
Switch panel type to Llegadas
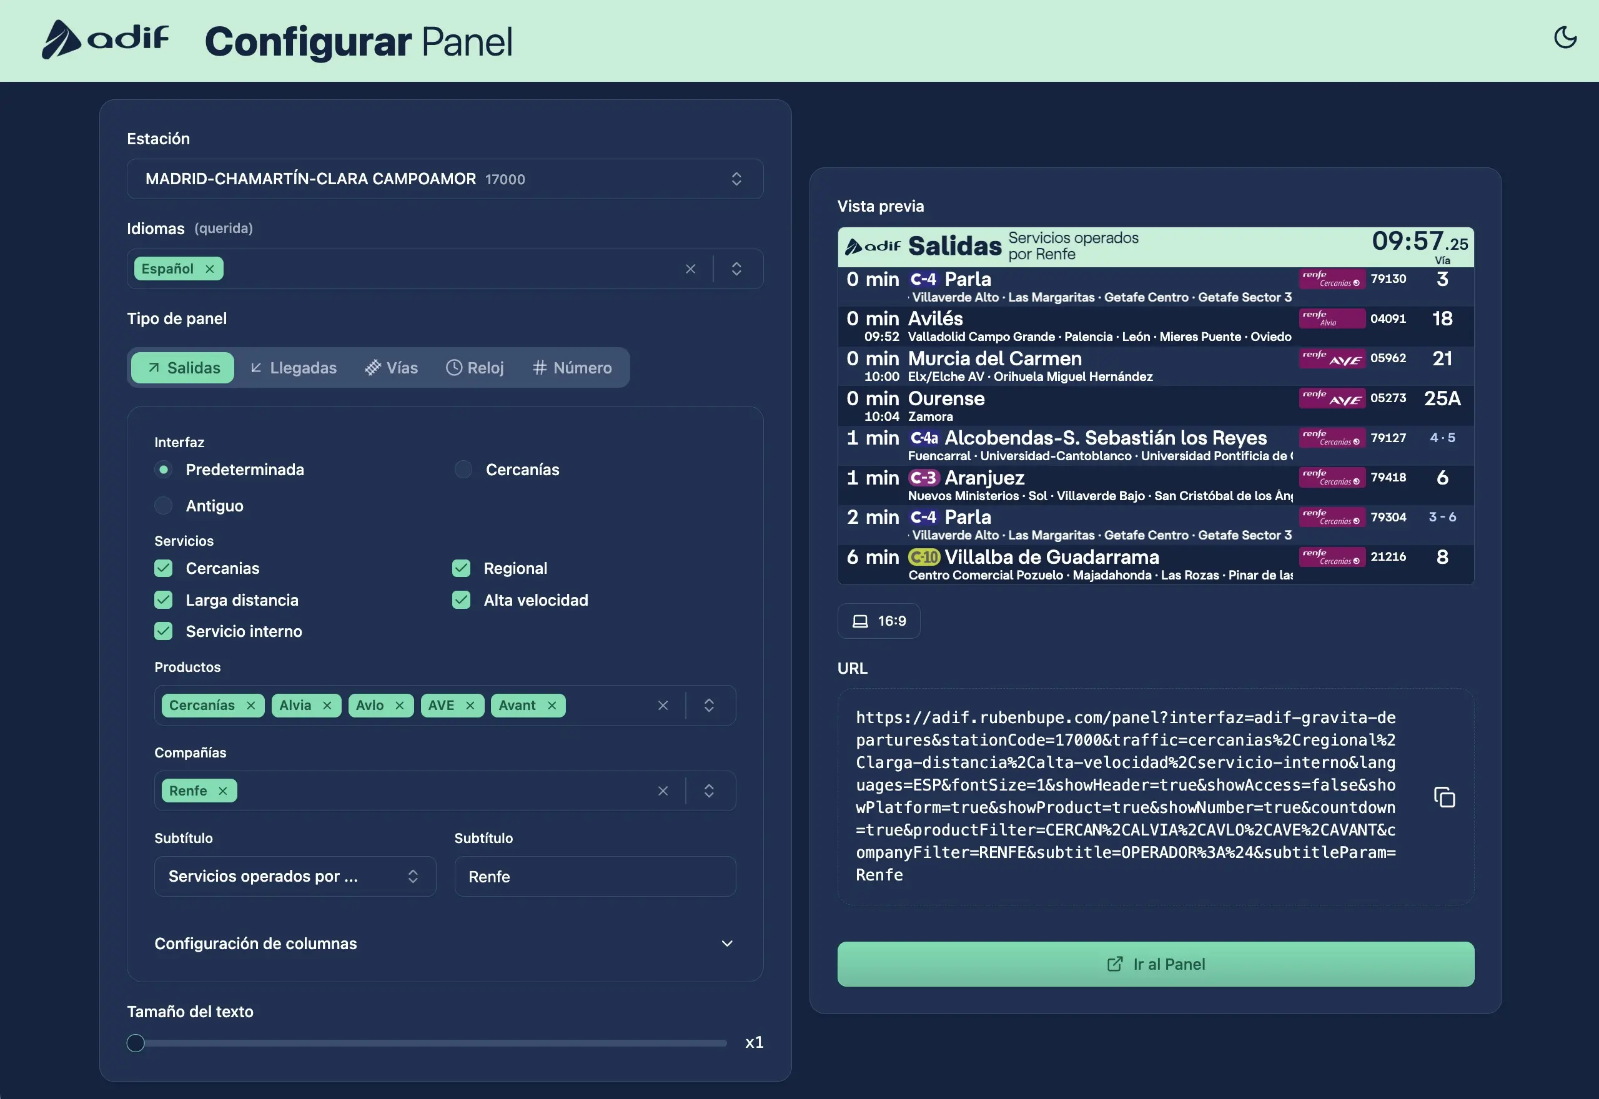tap(294, 368)
